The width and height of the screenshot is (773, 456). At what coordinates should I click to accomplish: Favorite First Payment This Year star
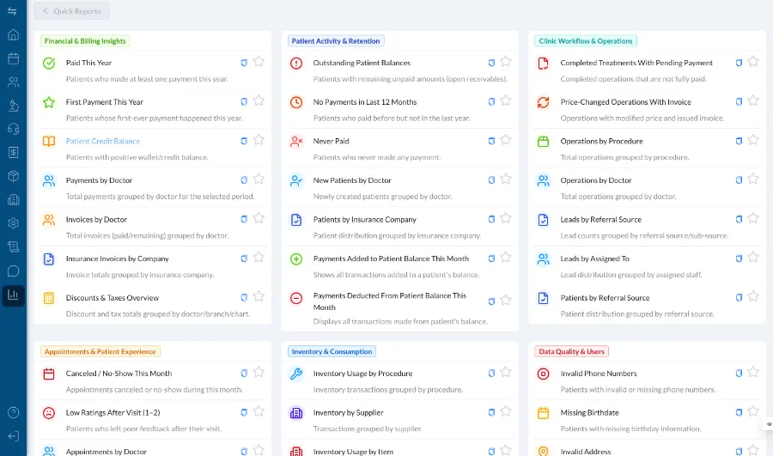259,100
